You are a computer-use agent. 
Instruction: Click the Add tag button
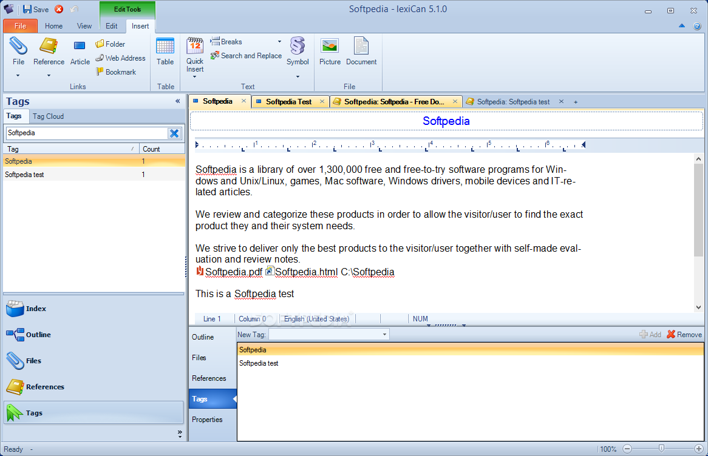tap(650, 334)
